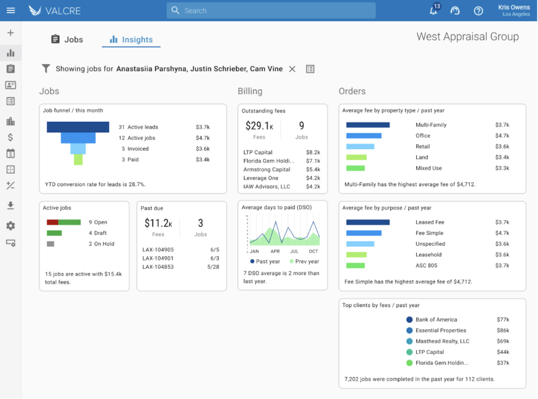The width and height of the screenshot is (538, 399).
Task: Open the dollar sign sidebar icon
Action: pyautogui.click(x=11, y=137)
